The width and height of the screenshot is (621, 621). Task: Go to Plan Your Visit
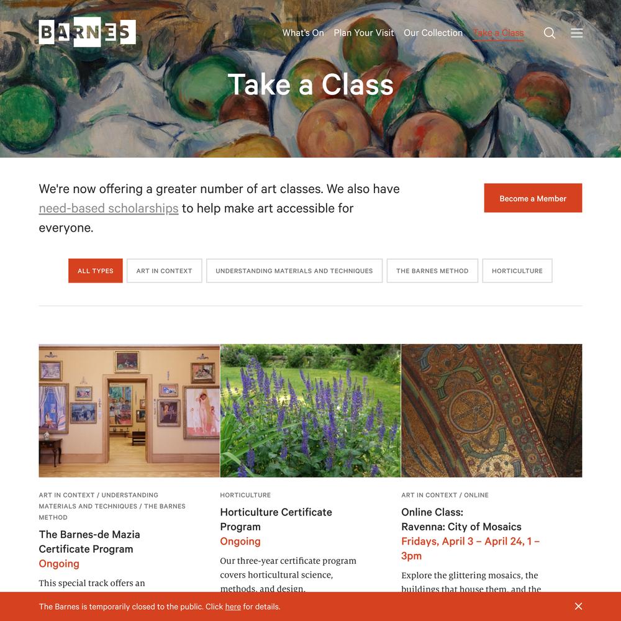(x=363, y=33)
